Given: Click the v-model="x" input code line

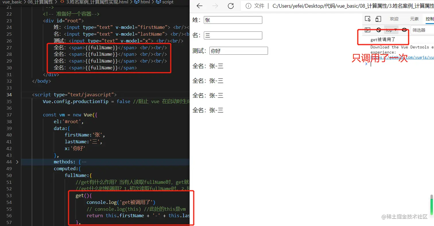Looking at the screenshot, I should (x=119, y=41).
